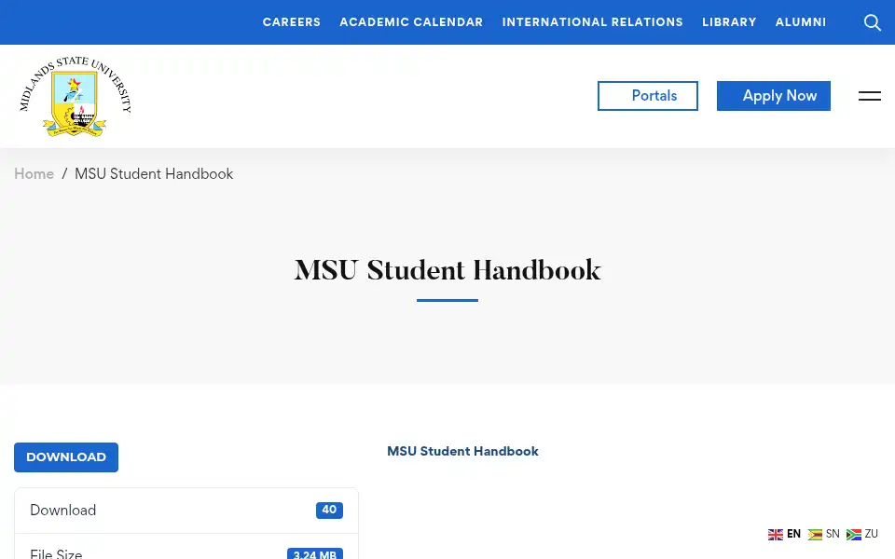895x559 pixels.
Task: Click the MSU Student Handbook page heading
Action: [447, 270]
